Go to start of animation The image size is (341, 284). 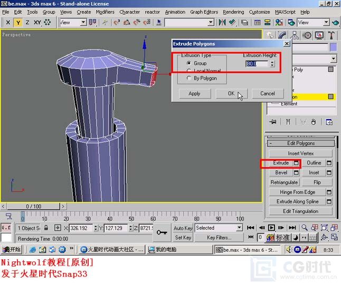(251, 228)
